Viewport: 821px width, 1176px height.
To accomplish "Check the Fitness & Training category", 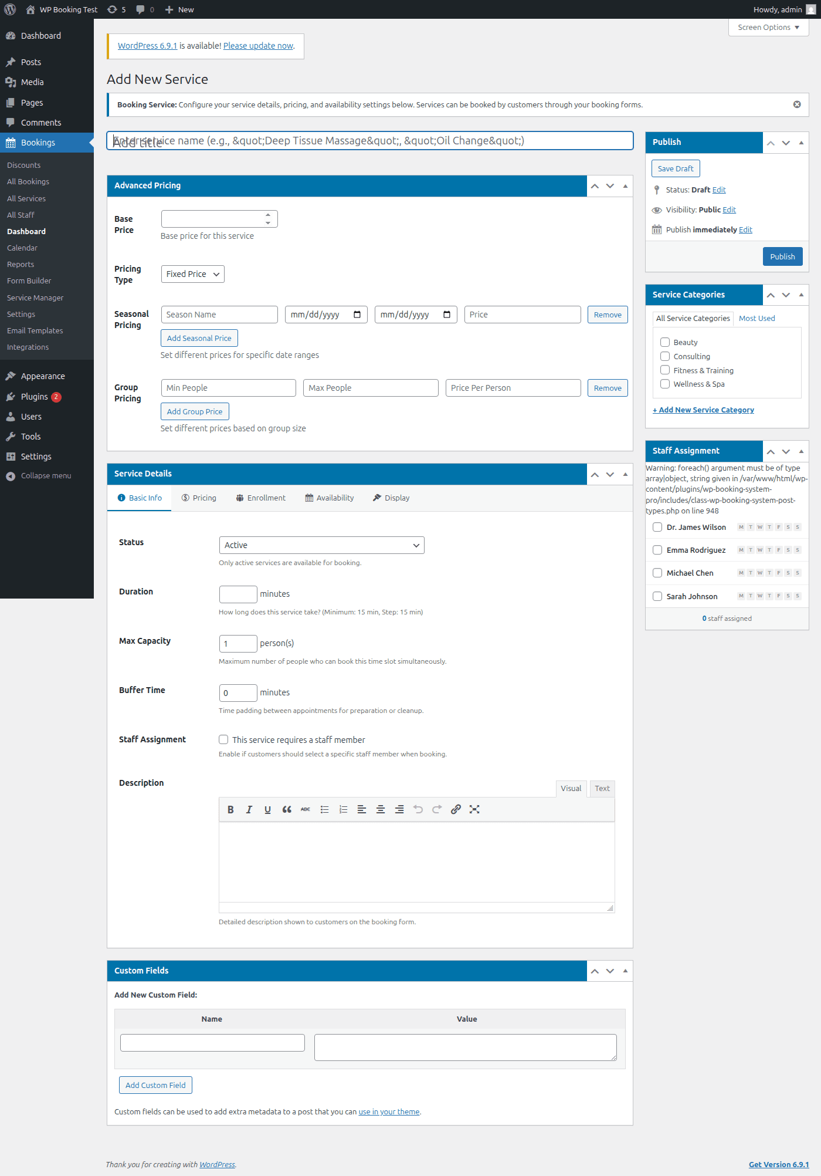I will click(665, 370).
